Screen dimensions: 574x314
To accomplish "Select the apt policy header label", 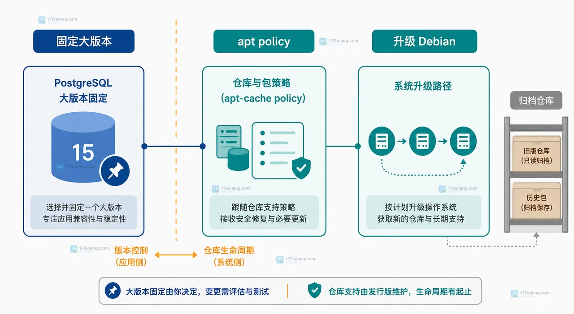I will click(264, 42).
